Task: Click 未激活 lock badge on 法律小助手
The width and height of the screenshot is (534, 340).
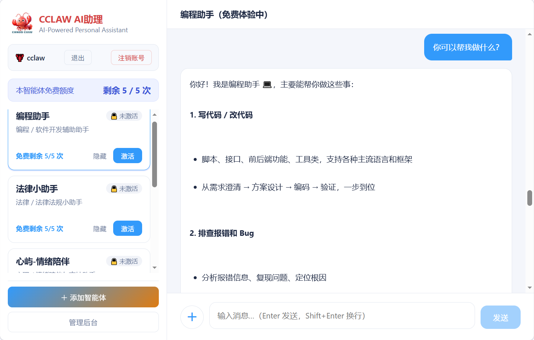Action: point(124,189)
